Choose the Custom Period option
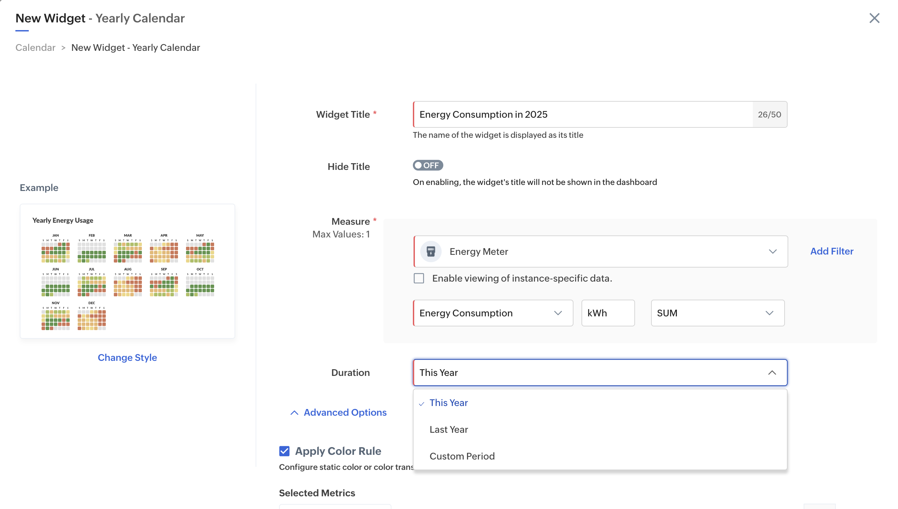 click(462, 456)
